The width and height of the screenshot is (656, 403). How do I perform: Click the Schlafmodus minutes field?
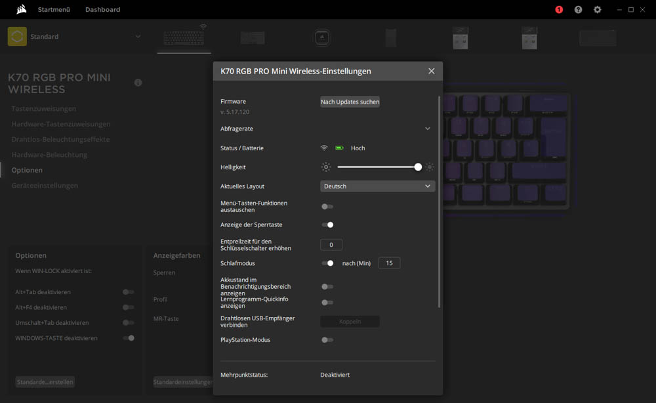tap(389, 263)
